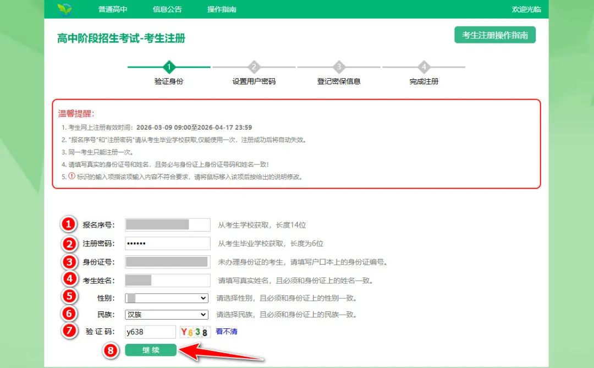Open the 性别 dropdown
594x368 pixels.
(x=166, y=298)
